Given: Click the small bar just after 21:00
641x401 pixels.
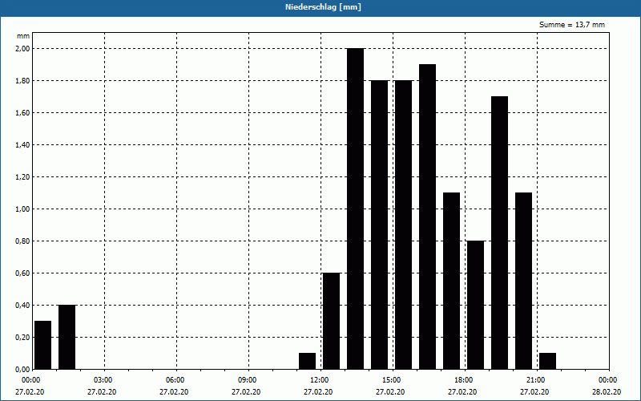Looking at the screenshot, I should coord(547,361).
